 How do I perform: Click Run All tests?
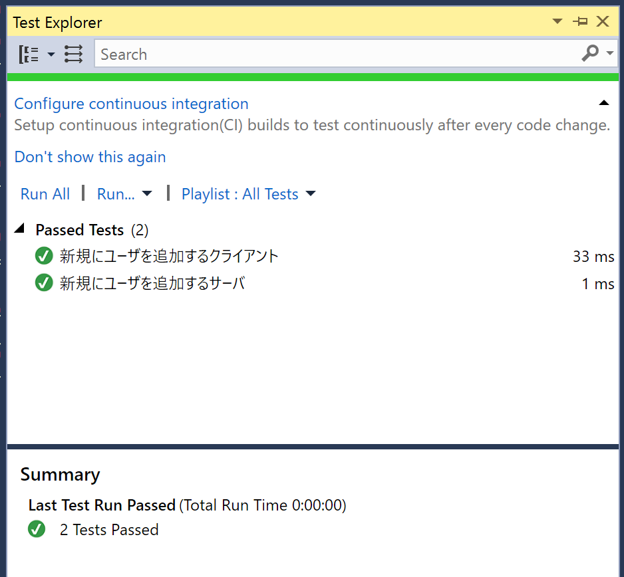(45, 194)
